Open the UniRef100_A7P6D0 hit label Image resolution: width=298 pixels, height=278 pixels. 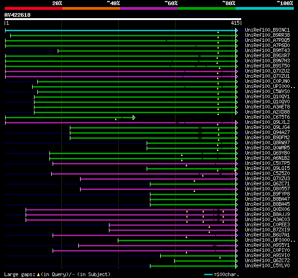[267, 46]
